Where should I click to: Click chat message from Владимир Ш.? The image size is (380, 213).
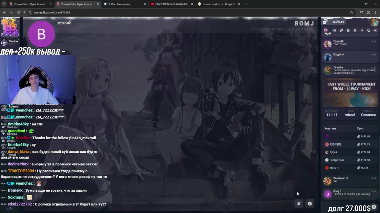[x=350, y=180]
